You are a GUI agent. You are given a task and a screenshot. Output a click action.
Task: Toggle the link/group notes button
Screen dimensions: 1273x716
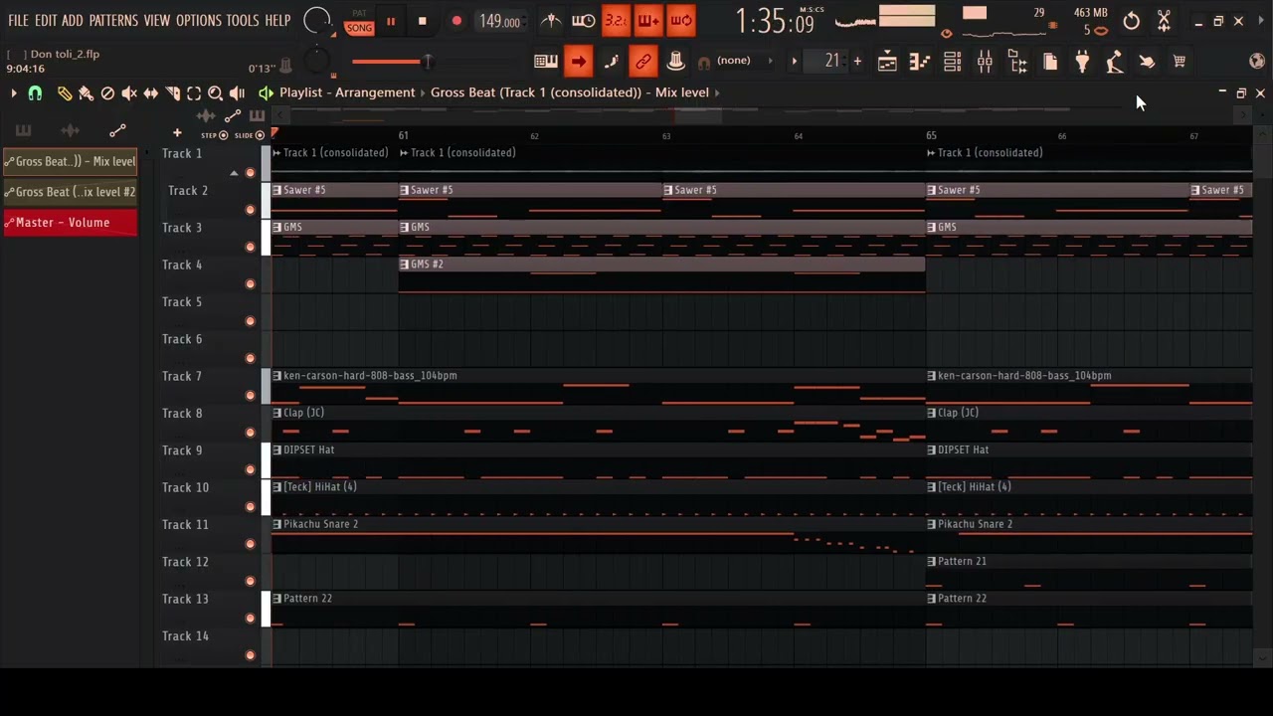tap(643, 62)
